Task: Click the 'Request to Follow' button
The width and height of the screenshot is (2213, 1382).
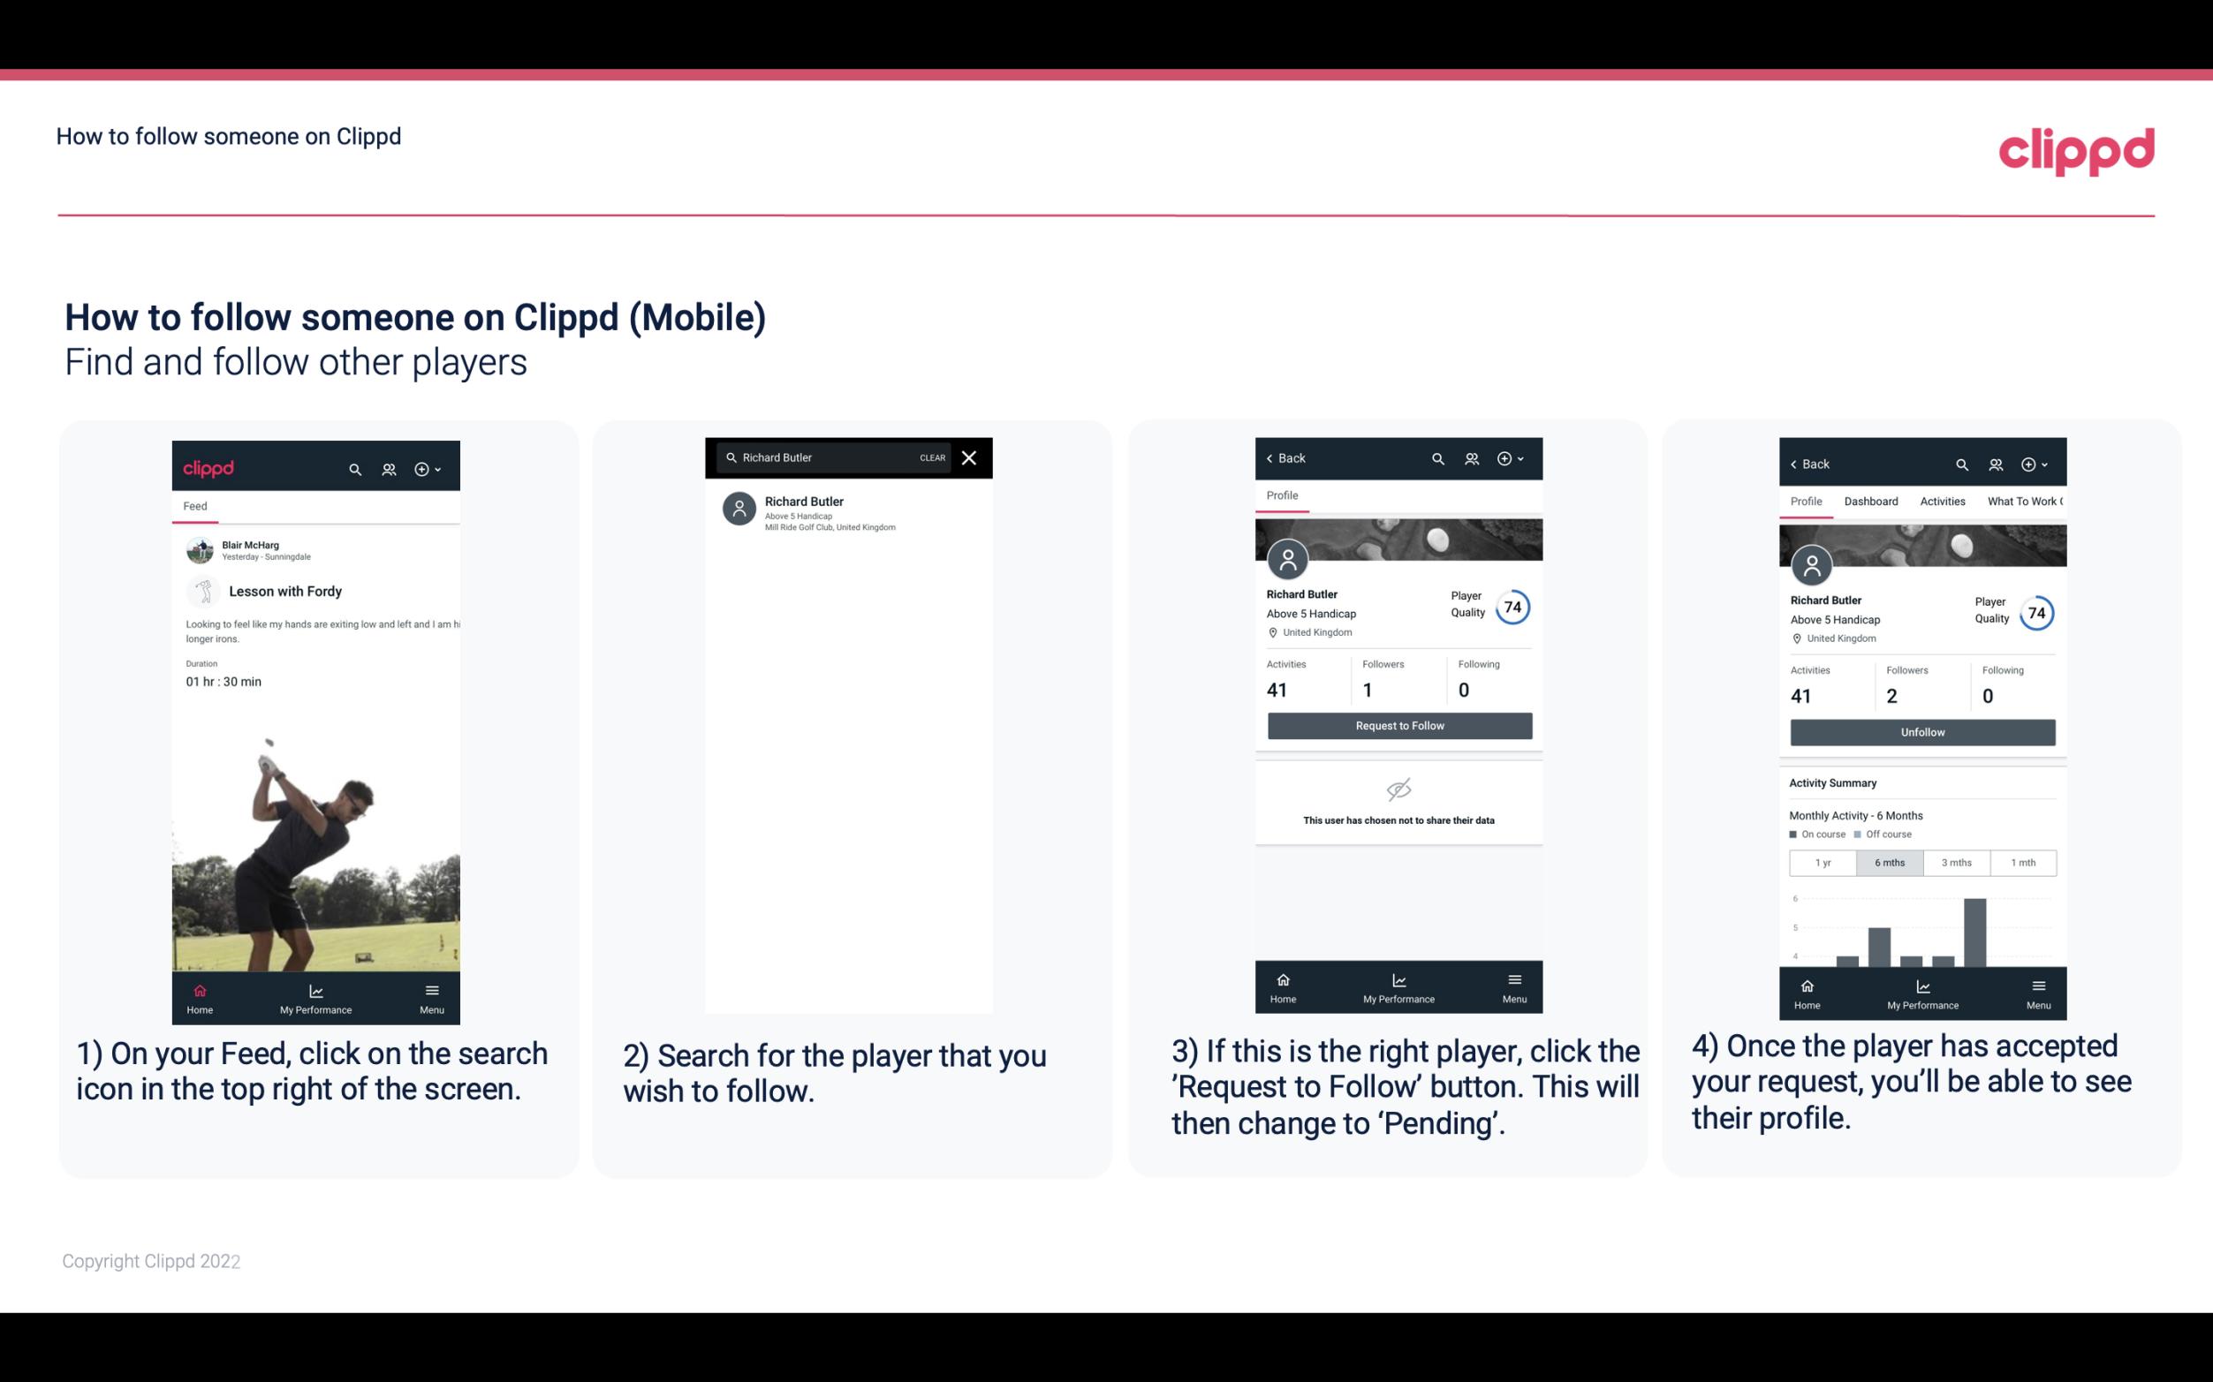Action: tap(1398, 724)
